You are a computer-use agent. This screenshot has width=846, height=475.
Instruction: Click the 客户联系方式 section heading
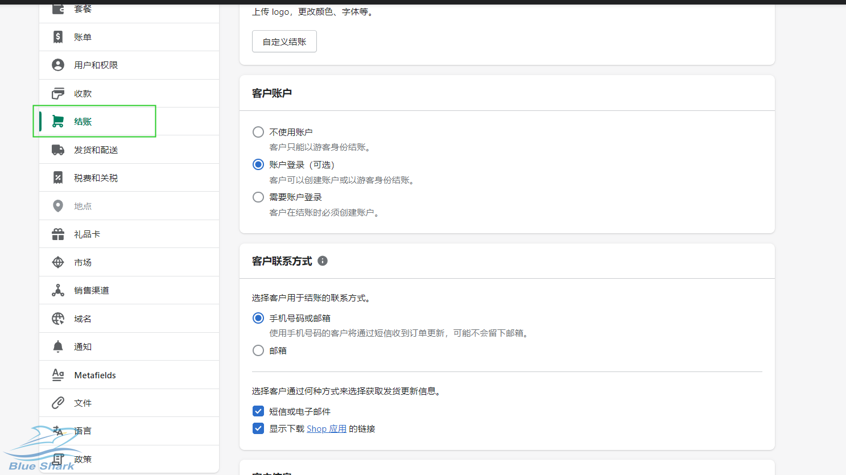282,261
